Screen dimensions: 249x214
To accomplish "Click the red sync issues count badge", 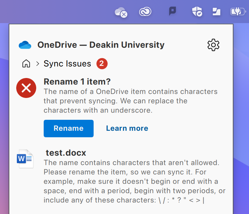I will [102, 64].
